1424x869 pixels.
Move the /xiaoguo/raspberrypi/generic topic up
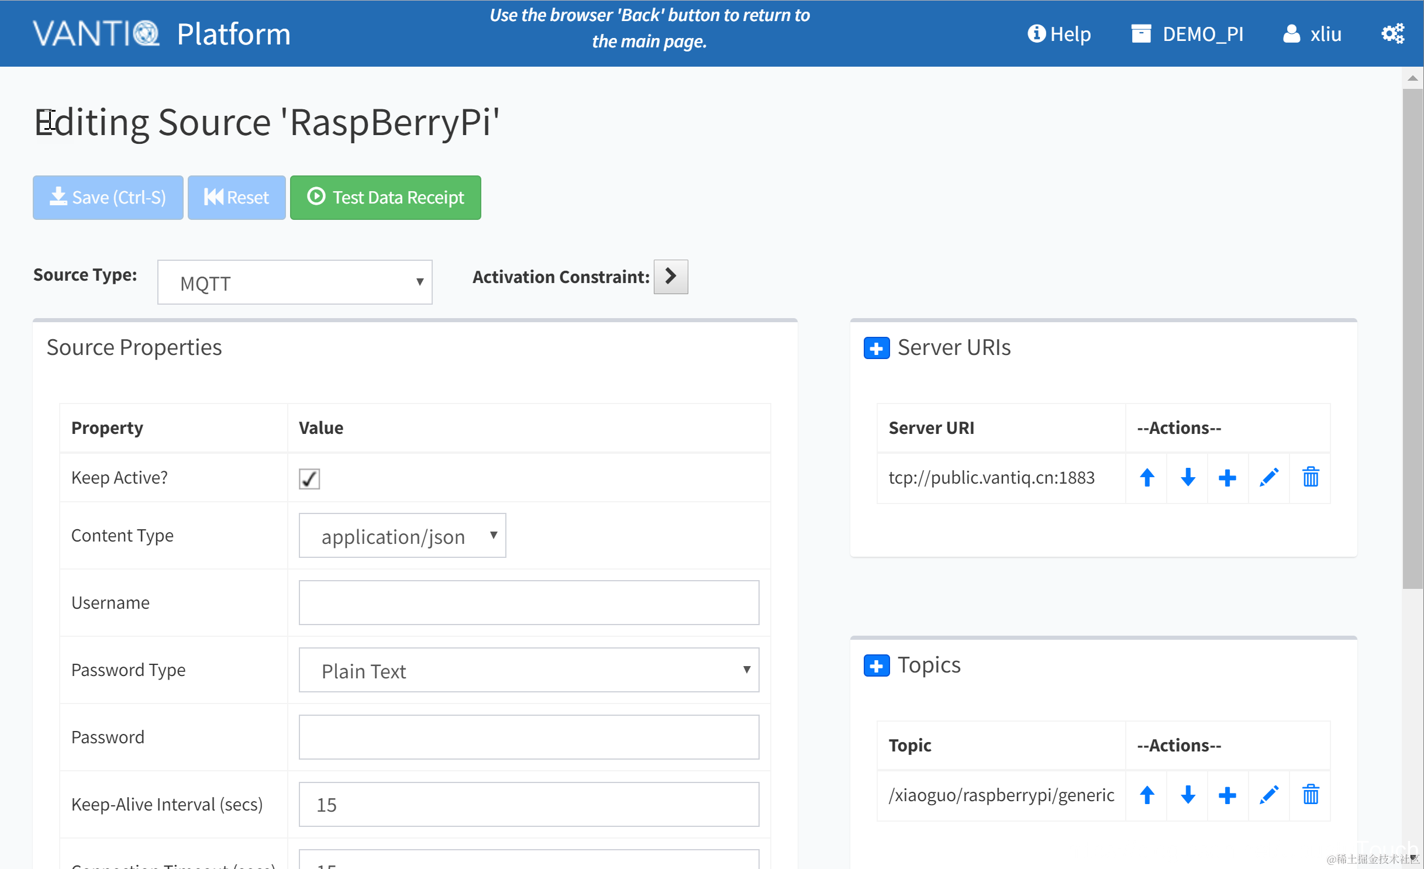tap(1147, 795)
